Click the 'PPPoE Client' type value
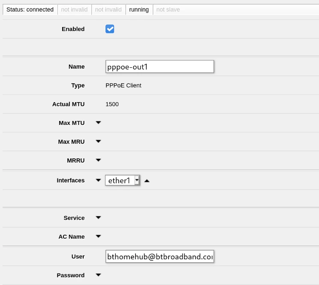 pyautogui.click(x=123, y=85)
